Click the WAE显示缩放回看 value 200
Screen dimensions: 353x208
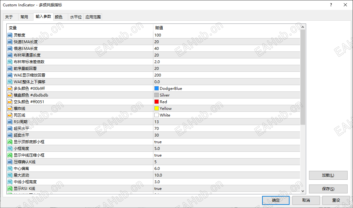[x=158, y=75]
